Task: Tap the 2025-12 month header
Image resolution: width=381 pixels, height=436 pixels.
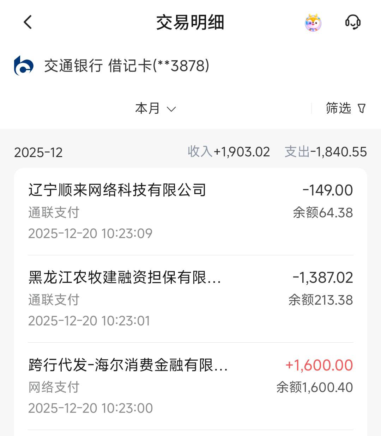Action: (x=38, y=152)
